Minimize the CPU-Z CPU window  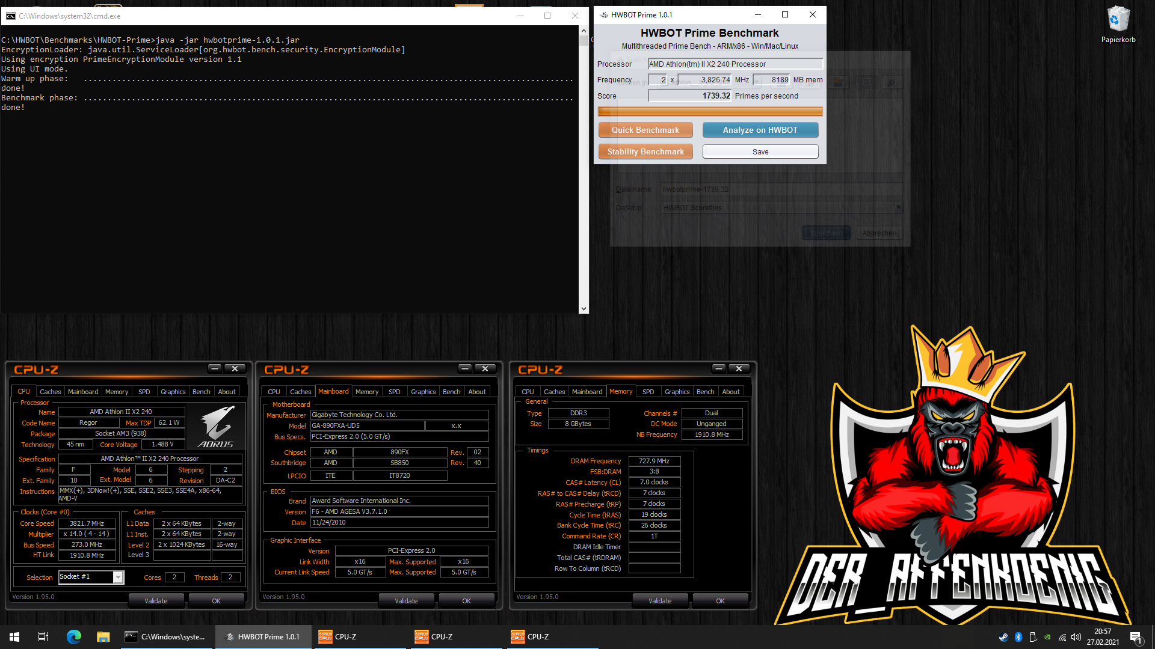pos(215,368)
